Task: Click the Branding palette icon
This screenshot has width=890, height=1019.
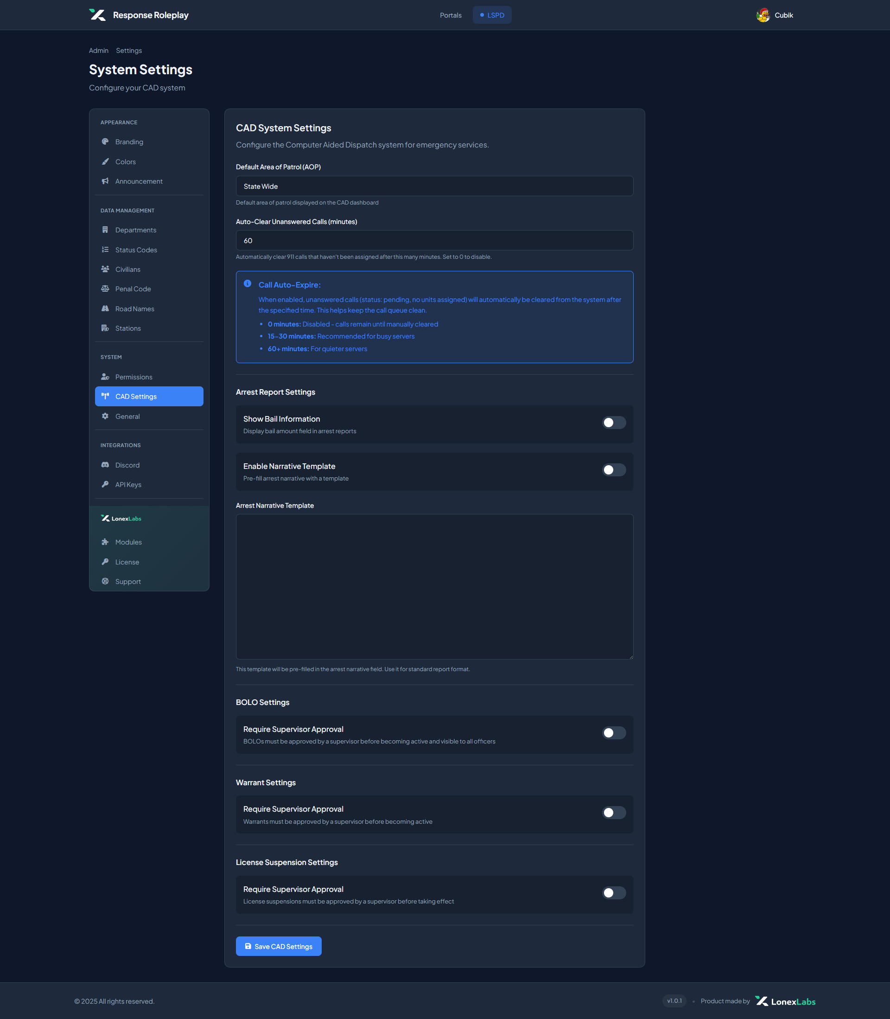Action: pyautogui.click(x=105, y=141)
